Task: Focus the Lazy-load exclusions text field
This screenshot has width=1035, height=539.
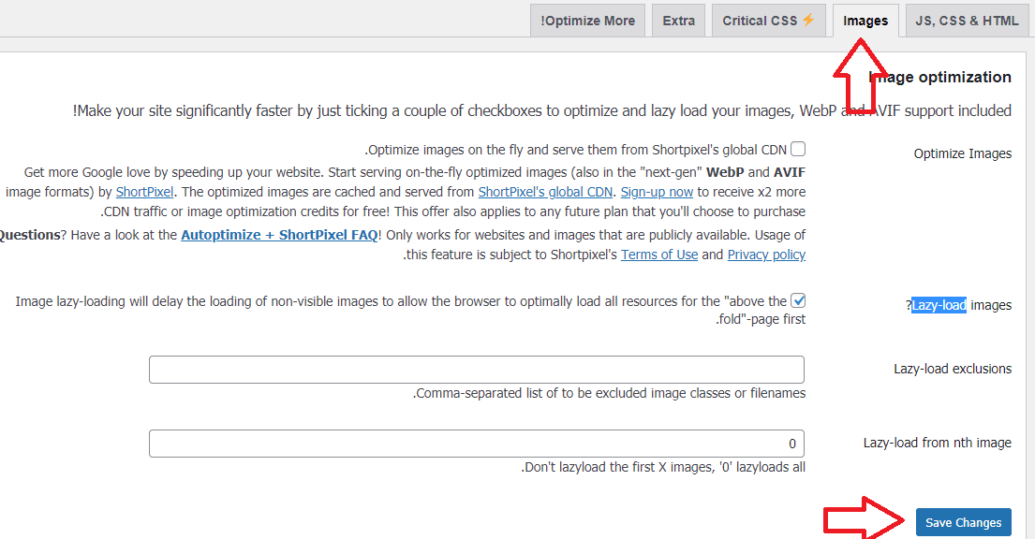Action: click(x=476, y=370)
